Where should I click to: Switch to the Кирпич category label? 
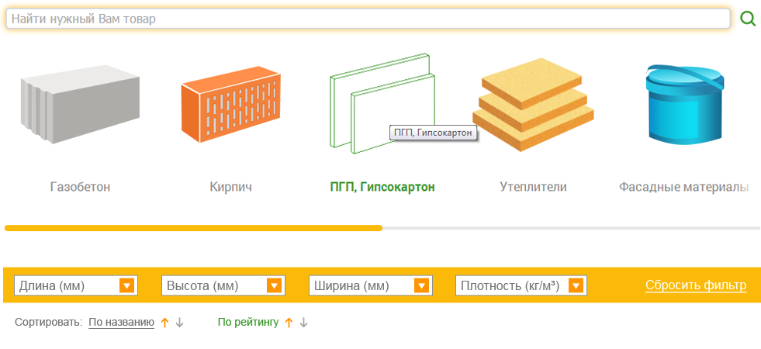[x=231, y=187]
